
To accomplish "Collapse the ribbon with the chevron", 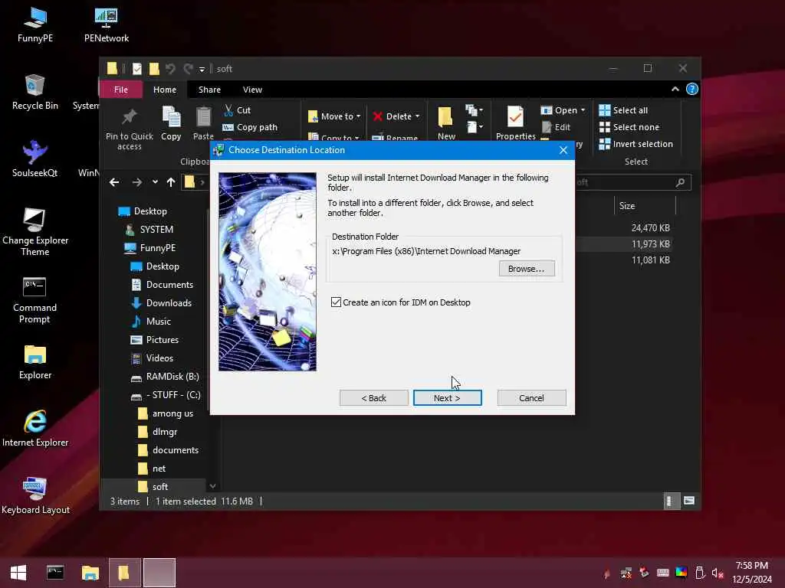I will pos(675,89).
